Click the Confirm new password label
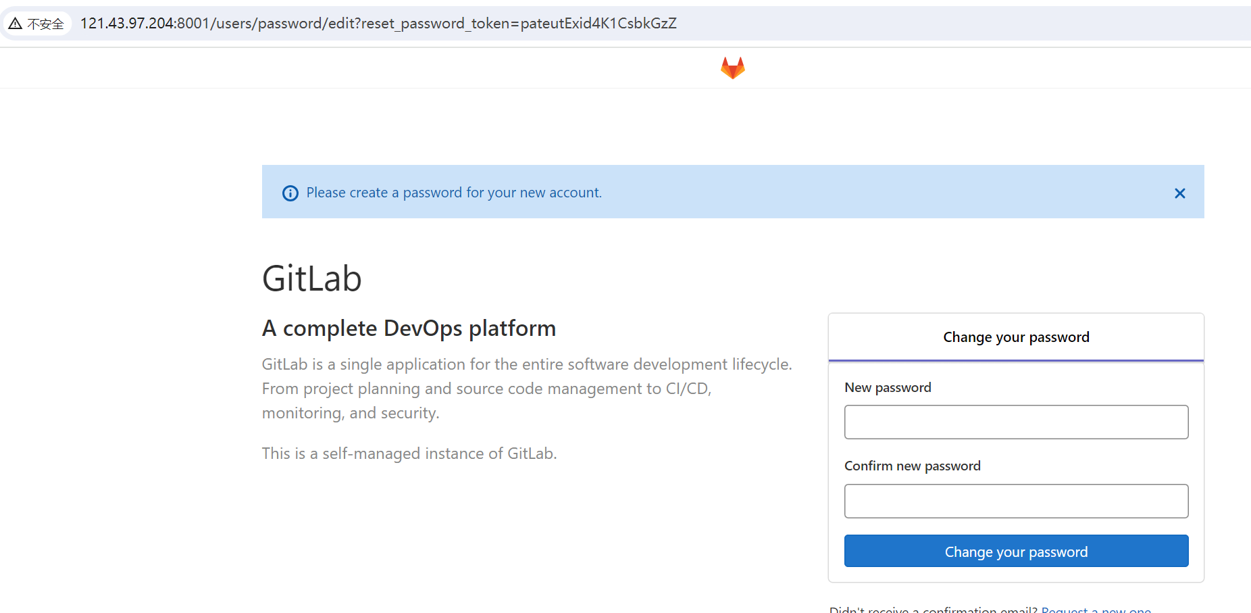 (x=912, y=466)
